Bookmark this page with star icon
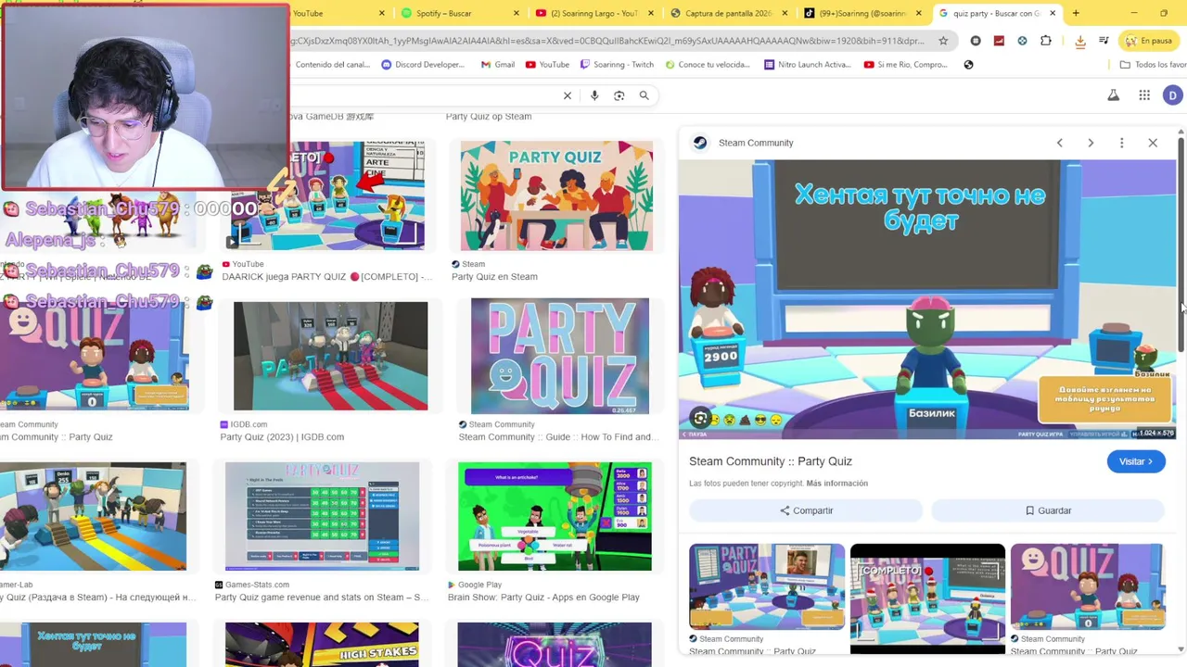 pos(943,41)
